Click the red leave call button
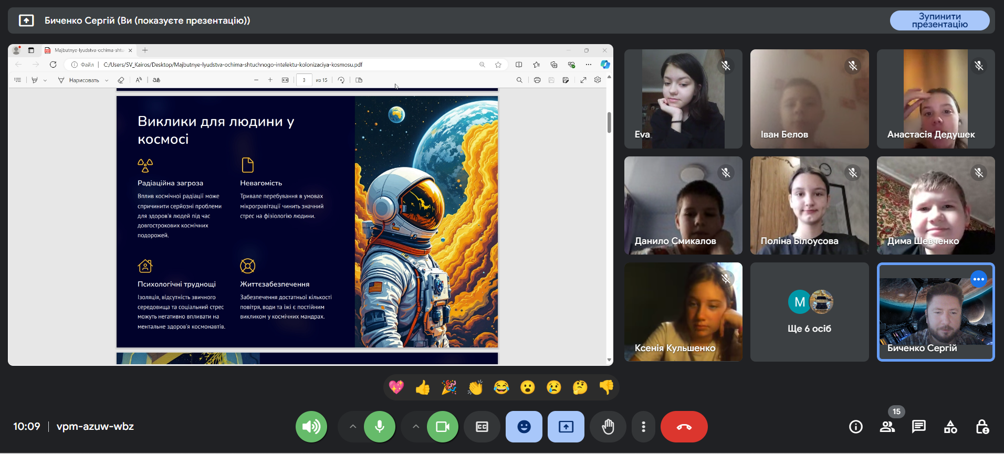1004x454 pixels. 684,427
